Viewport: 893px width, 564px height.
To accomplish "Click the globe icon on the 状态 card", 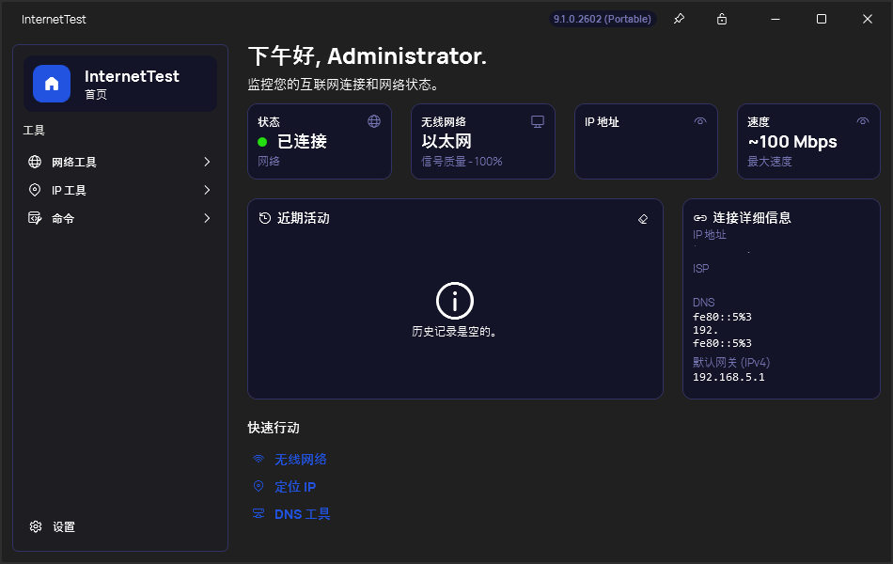I will [x=374, y=121].
